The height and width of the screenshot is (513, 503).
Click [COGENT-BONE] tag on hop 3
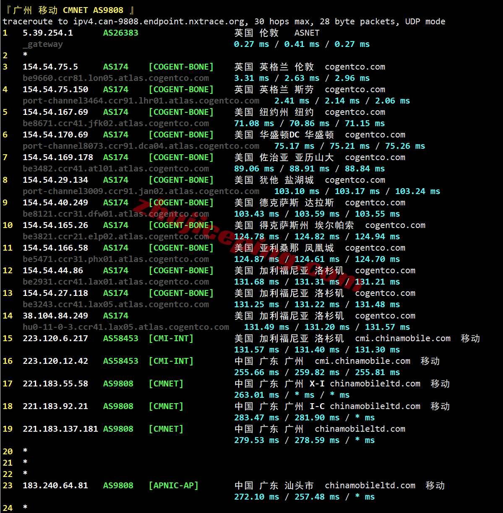[181, 67]
